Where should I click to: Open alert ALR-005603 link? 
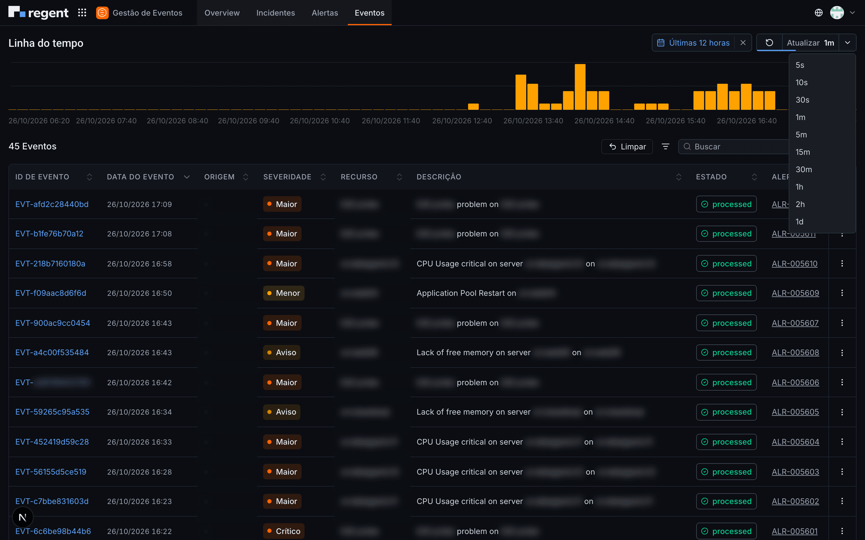click(795, 472)
